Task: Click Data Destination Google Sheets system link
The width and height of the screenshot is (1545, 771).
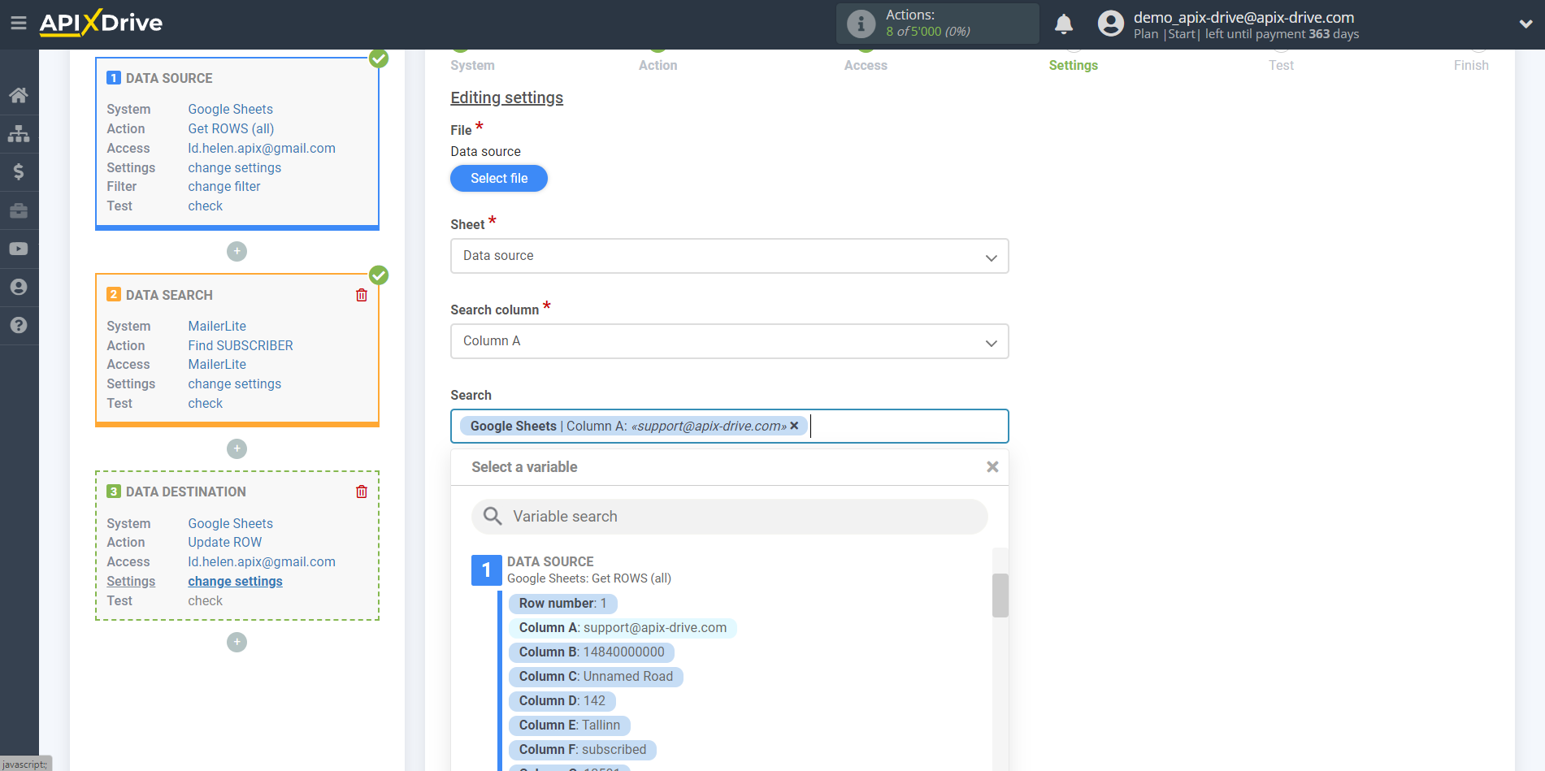Action: 230,523
